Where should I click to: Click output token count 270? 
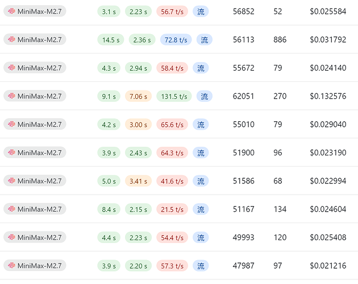coord(280,96)
